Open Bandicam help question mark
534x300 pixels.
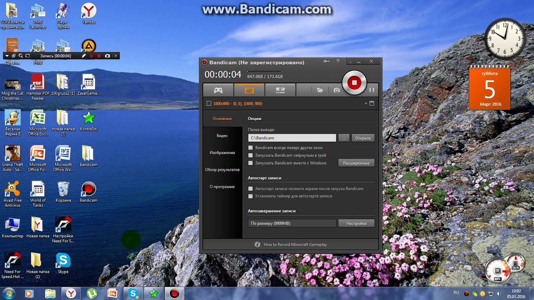pyautogui.click(x=338, y=62)
